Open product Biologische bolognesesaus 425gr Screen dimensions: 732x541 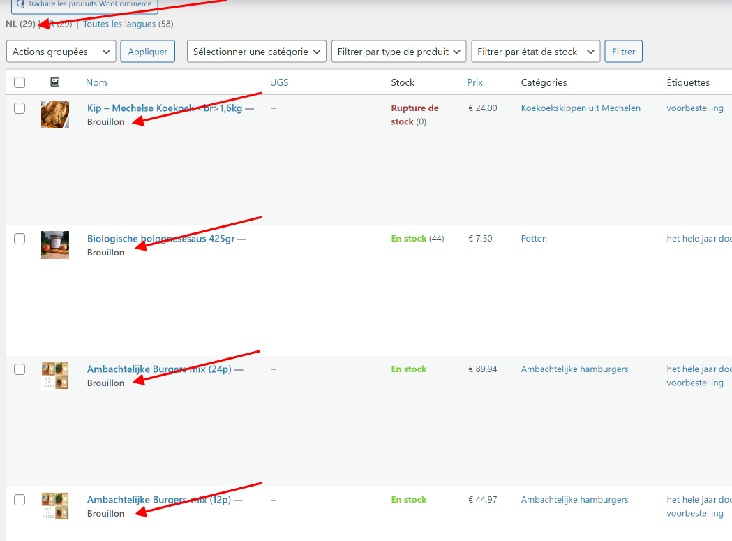[x=160, y=238]
